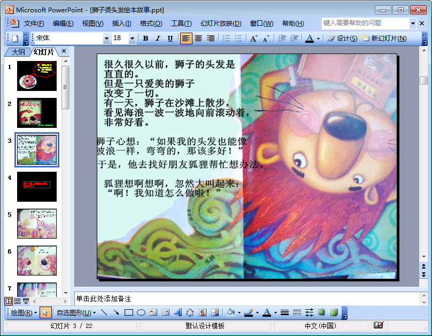Open the fill color dropdown arrow
This screenshot has width=432, height=336.
coord(239,313)
